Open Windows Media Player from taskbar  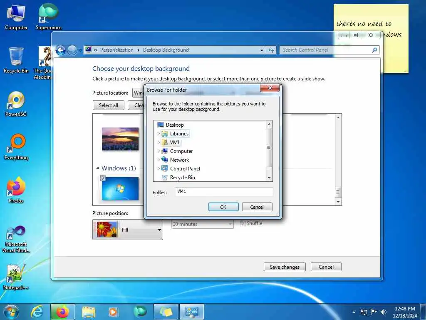pyautogui.click(x=113, y=312)
